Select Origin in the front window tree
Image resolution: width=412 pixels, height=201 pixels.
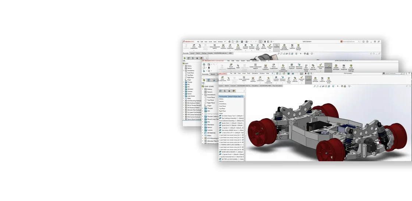[221, 113]
